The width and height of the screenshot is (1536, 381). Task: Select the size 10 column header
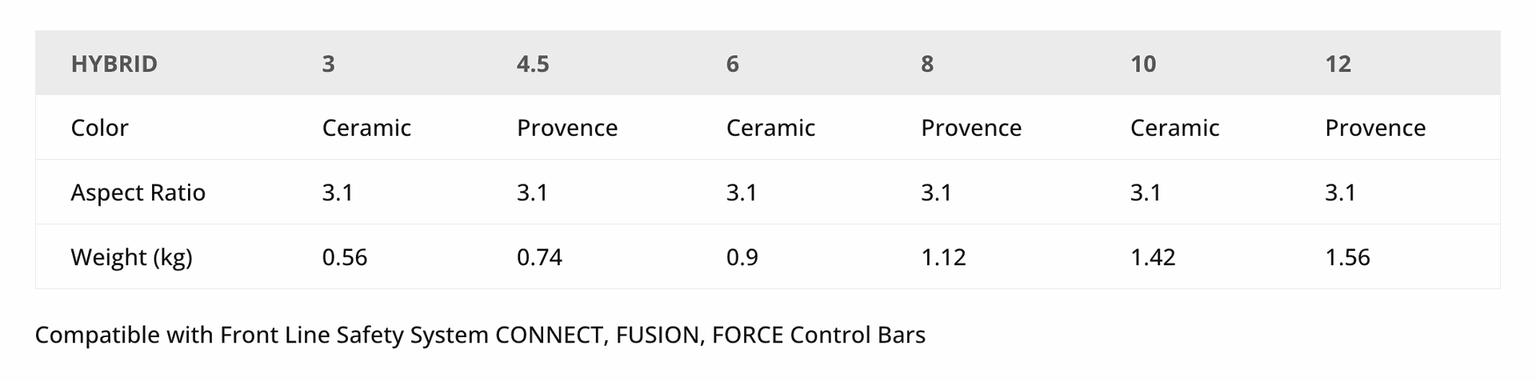[1142, 64]
